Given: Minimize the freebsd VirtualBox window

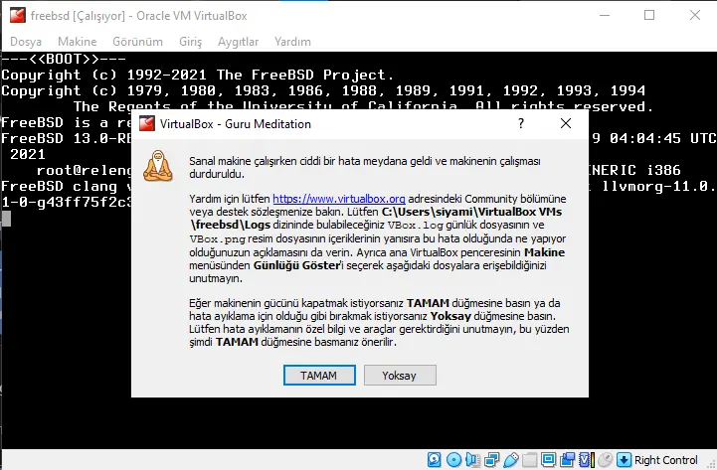Looking at the screenshot, I should 605,15.
